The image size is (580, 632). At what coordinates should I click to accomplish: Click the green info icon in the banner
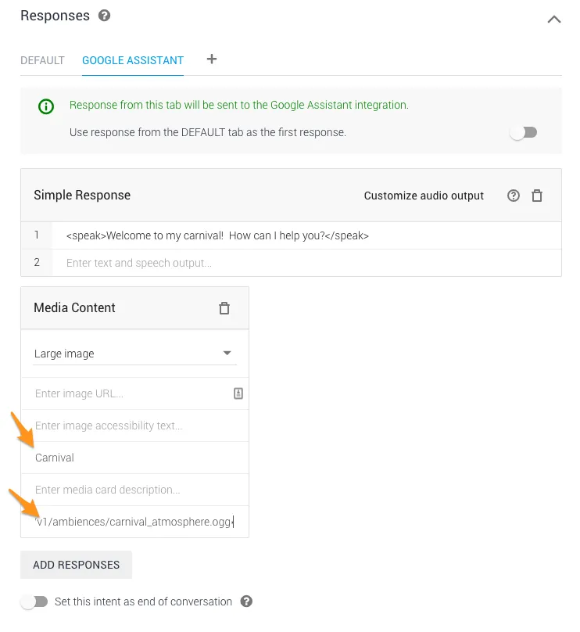[46, 106]
